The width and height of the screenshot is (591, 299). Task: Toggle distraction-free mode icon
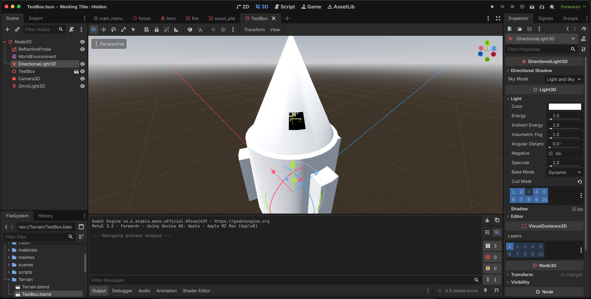[x=498, y=18]
